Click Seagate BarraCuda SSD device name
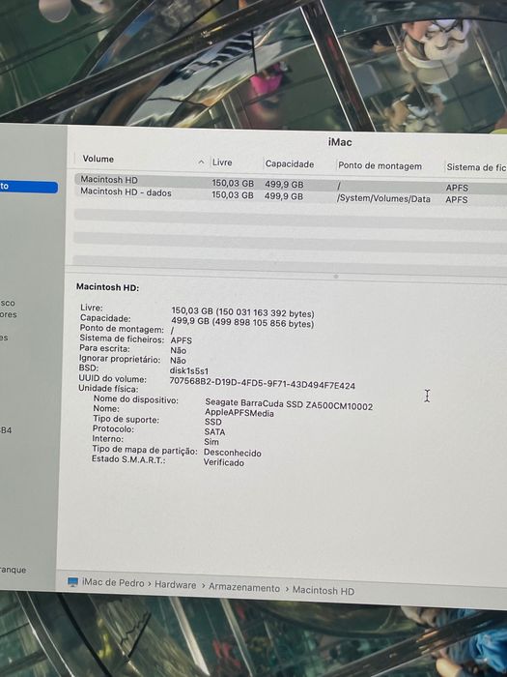The width and height of the screenshot is (507, 677). 289,404
